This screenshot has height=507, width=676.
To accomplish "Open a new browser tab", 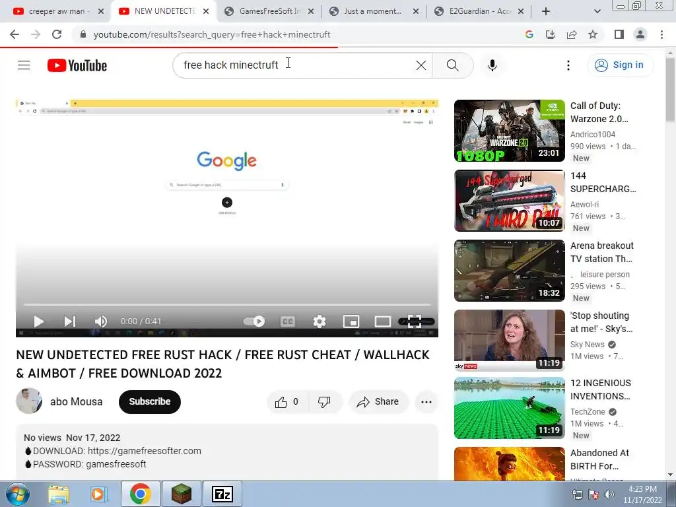I will point(546,11).
